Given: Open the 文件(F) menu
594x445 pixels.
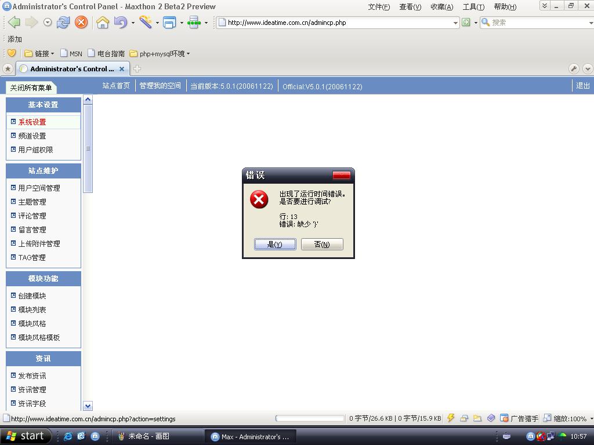Looking at the screenshot, I should (379, 7).
